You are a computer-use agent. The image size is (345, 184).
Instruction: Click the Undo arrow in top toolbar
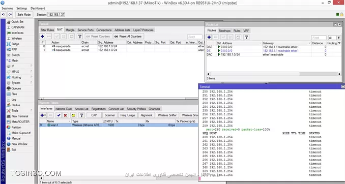click(4, 15)
